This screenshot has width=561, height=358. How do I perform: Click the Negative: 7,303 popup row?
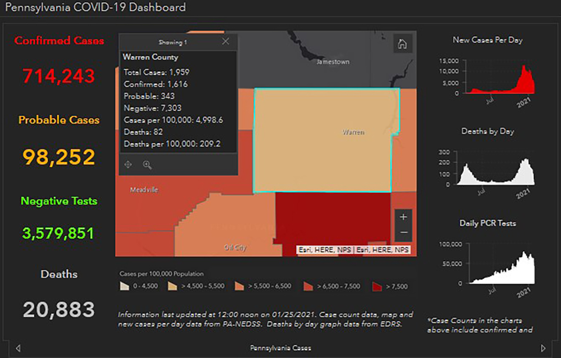[x=153, y=108]
